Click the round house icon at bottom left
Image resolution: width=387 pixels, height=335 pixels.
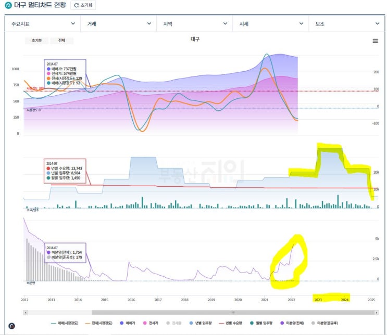pos(11,326)
